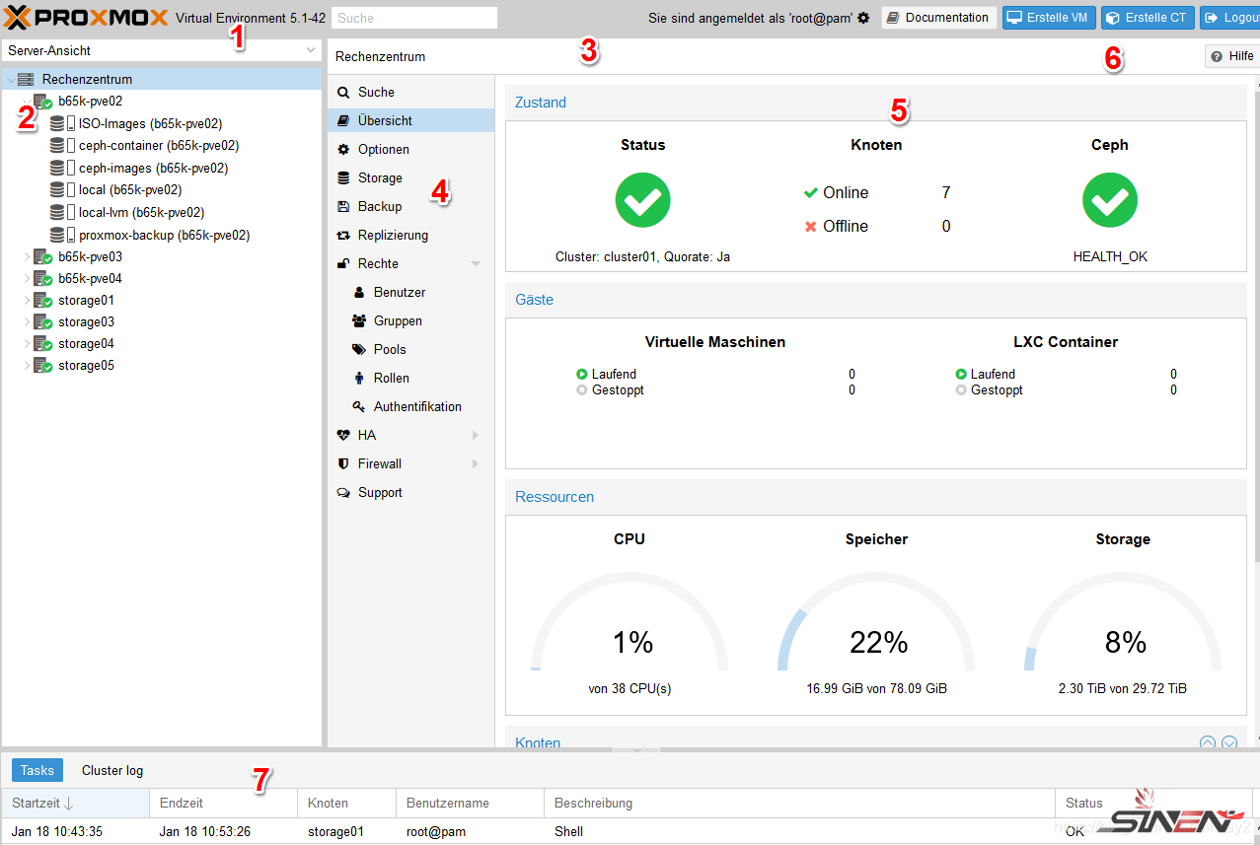Expand the Firewall submenu arrow
1260x845 pixels.
pos(476,463)
